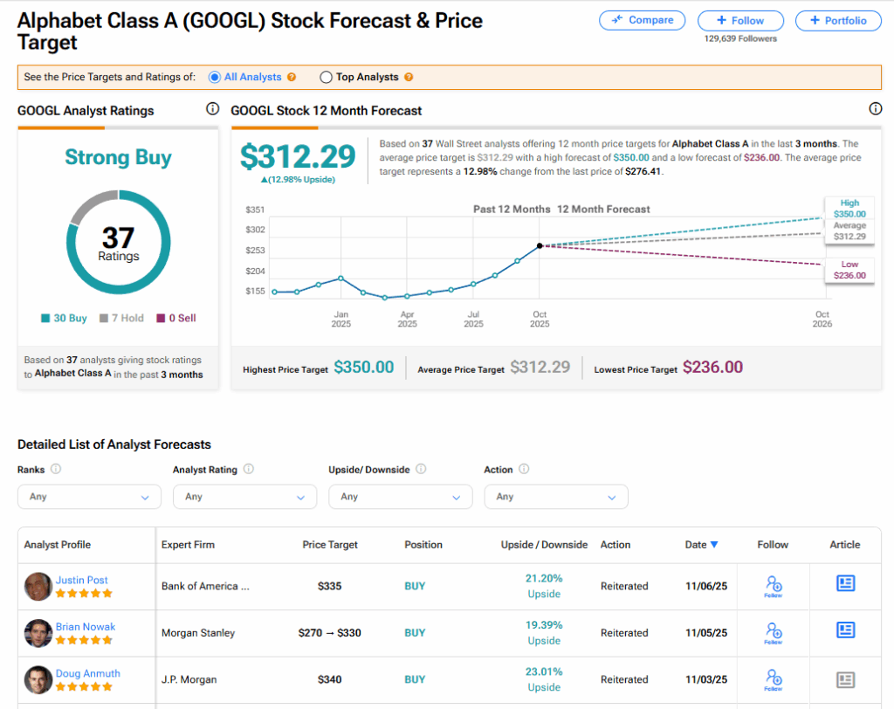Click Follow icon for Justin Post

tap(773, 585)
